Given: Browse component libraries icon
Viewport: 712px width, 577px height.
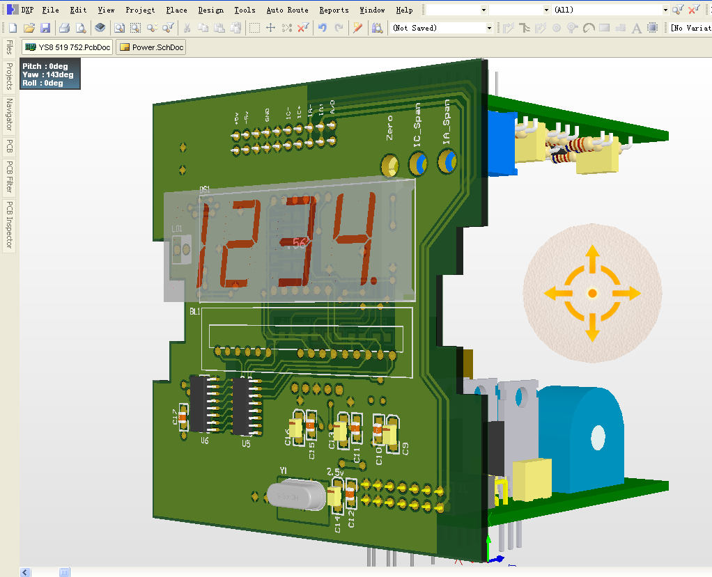Looking at the screenshot, I should 377,28.
